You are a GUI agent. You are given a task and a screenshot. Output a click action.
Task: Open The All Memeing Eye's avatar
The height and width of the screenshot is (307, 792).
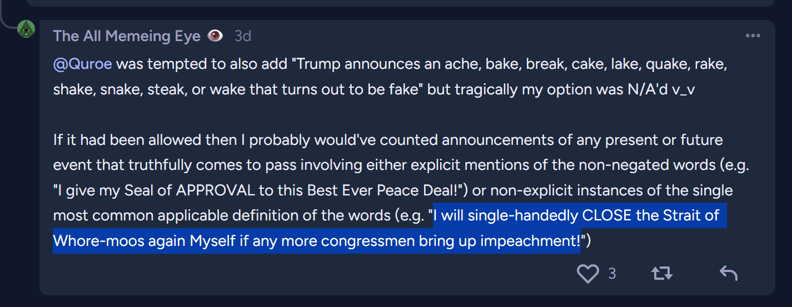point(26,29)
